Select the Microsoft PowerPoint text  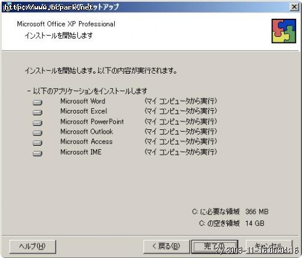tap(92, 121)
